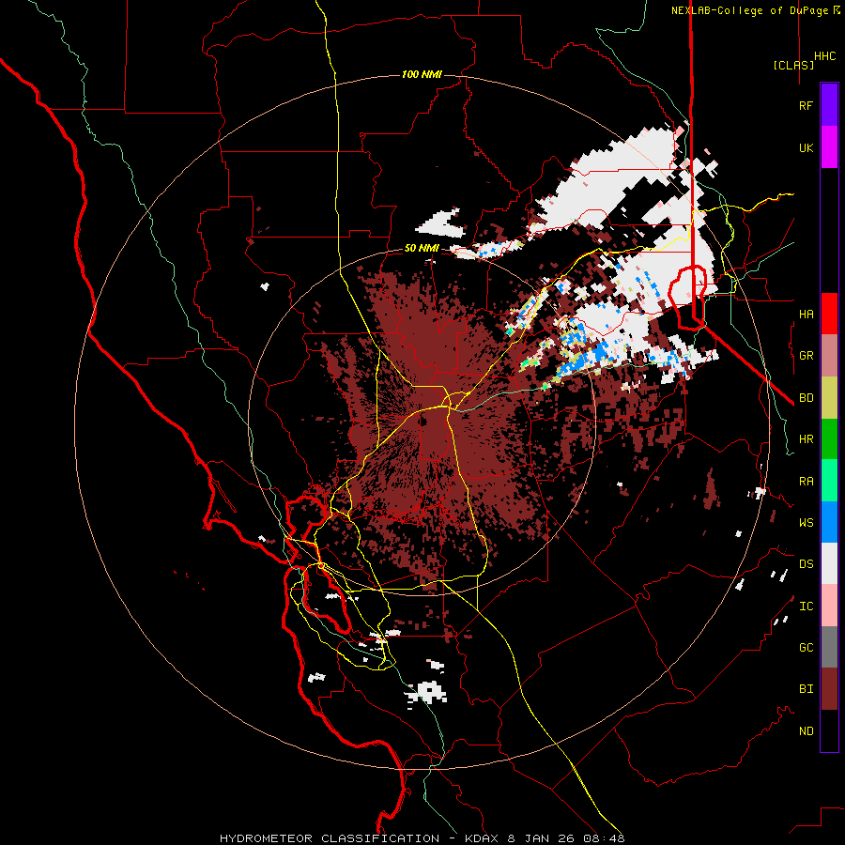The image size is (845, 845).
Task: Click the HYDROMETEOR CLASSIFICATION title text
Action: tap(330, 838)
